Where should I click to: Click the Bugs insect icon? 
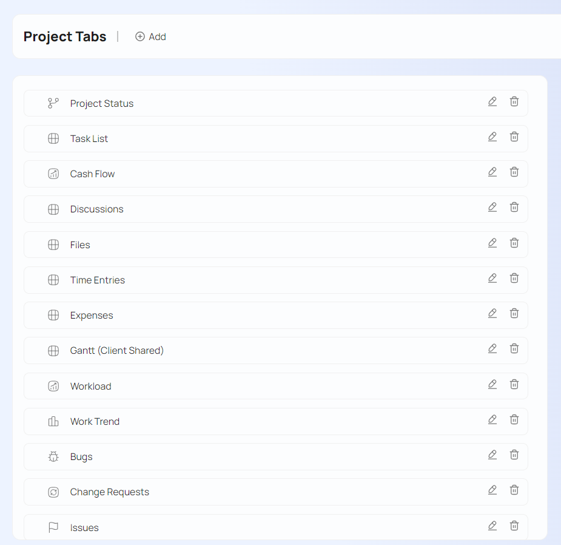53,457
